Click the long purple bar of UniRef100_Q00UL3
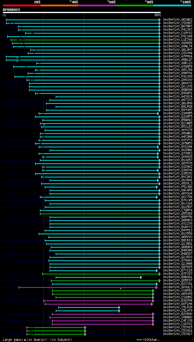The height and width of the screenshot is (342, 194). pyautogui.click(x=88, y=288)
